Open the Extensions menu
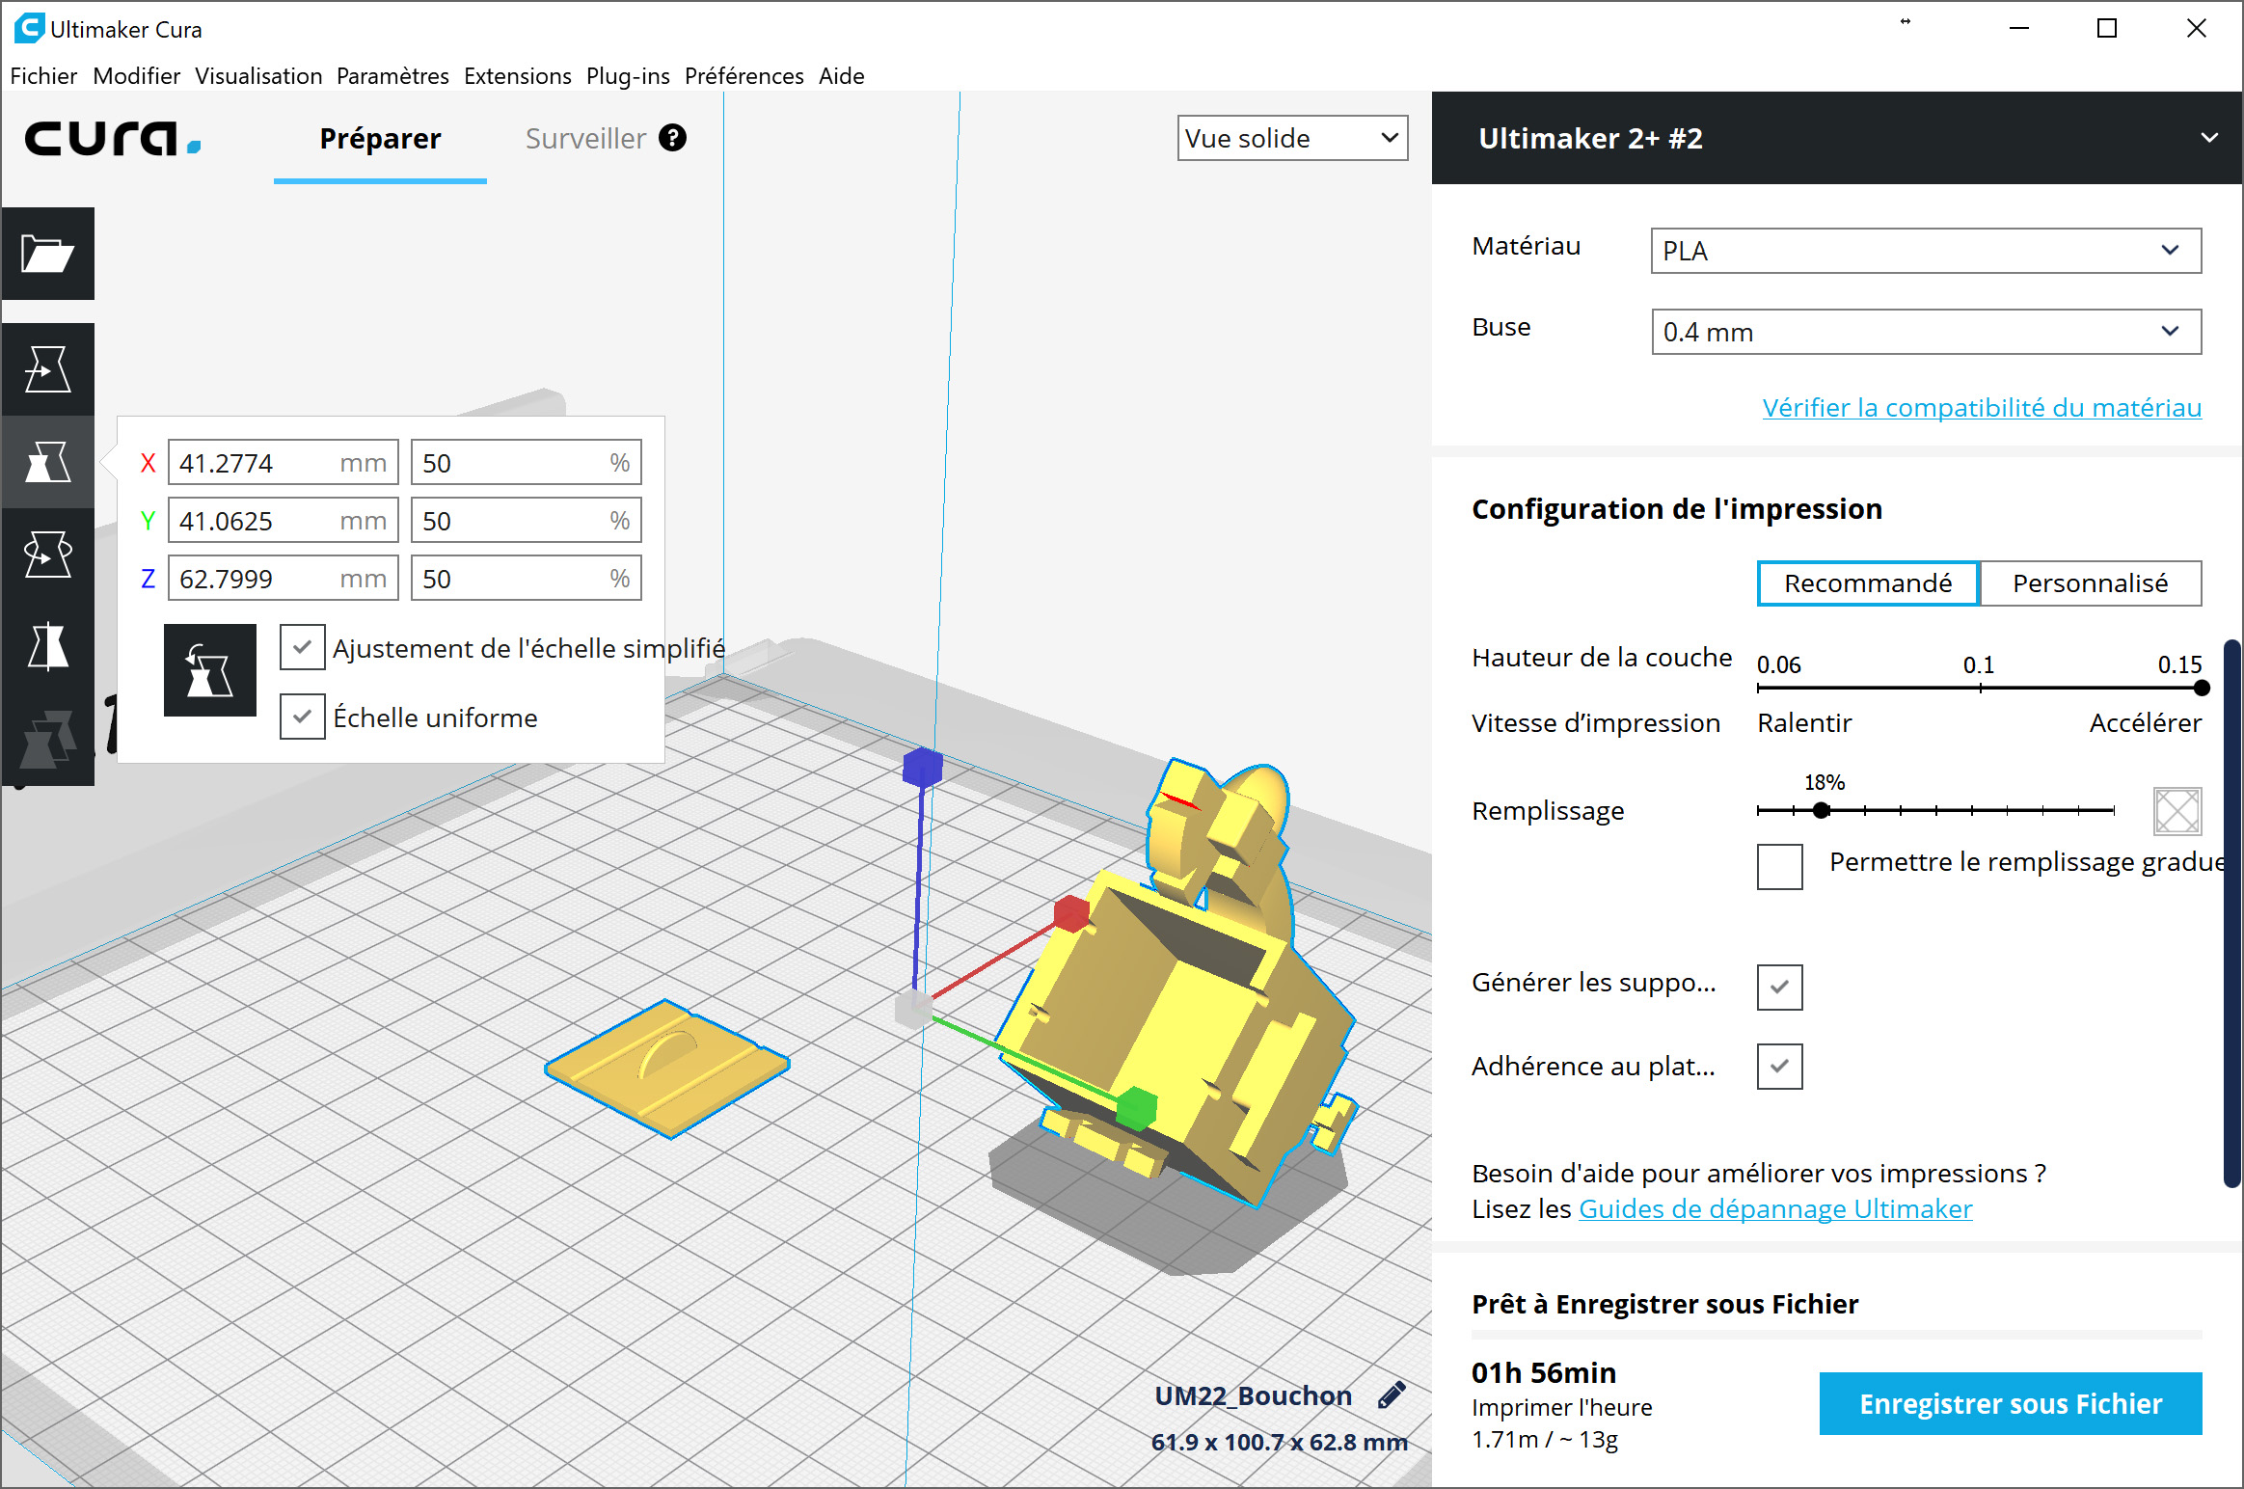 (517, 75)
